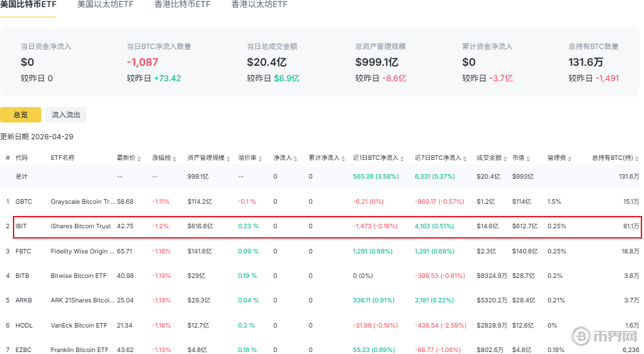The height and width of the screenshot is (354, 644).
Task: Click Grayscale Bitcoin Trust name
Action: click(x=83, y=202)
